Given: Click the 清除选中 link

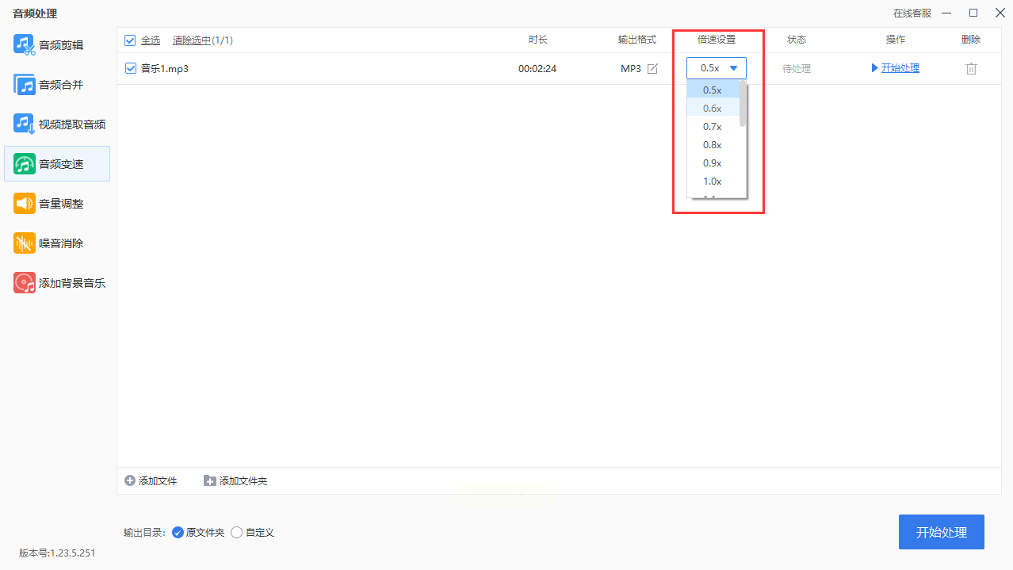Looking at the screenshot, I should point(192,40).
